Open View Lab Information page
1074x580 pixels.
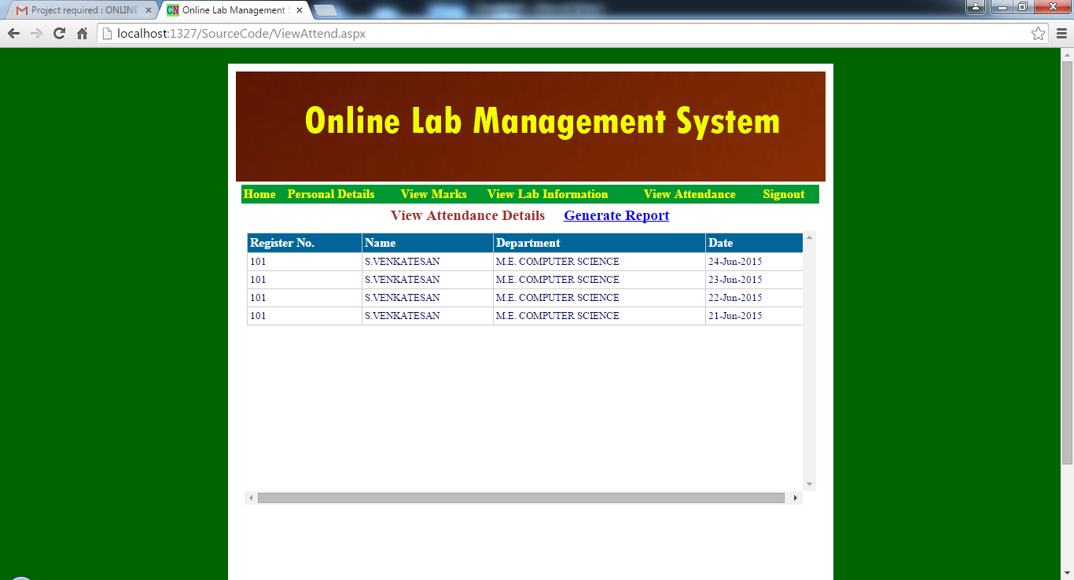(x=547, y=194)
